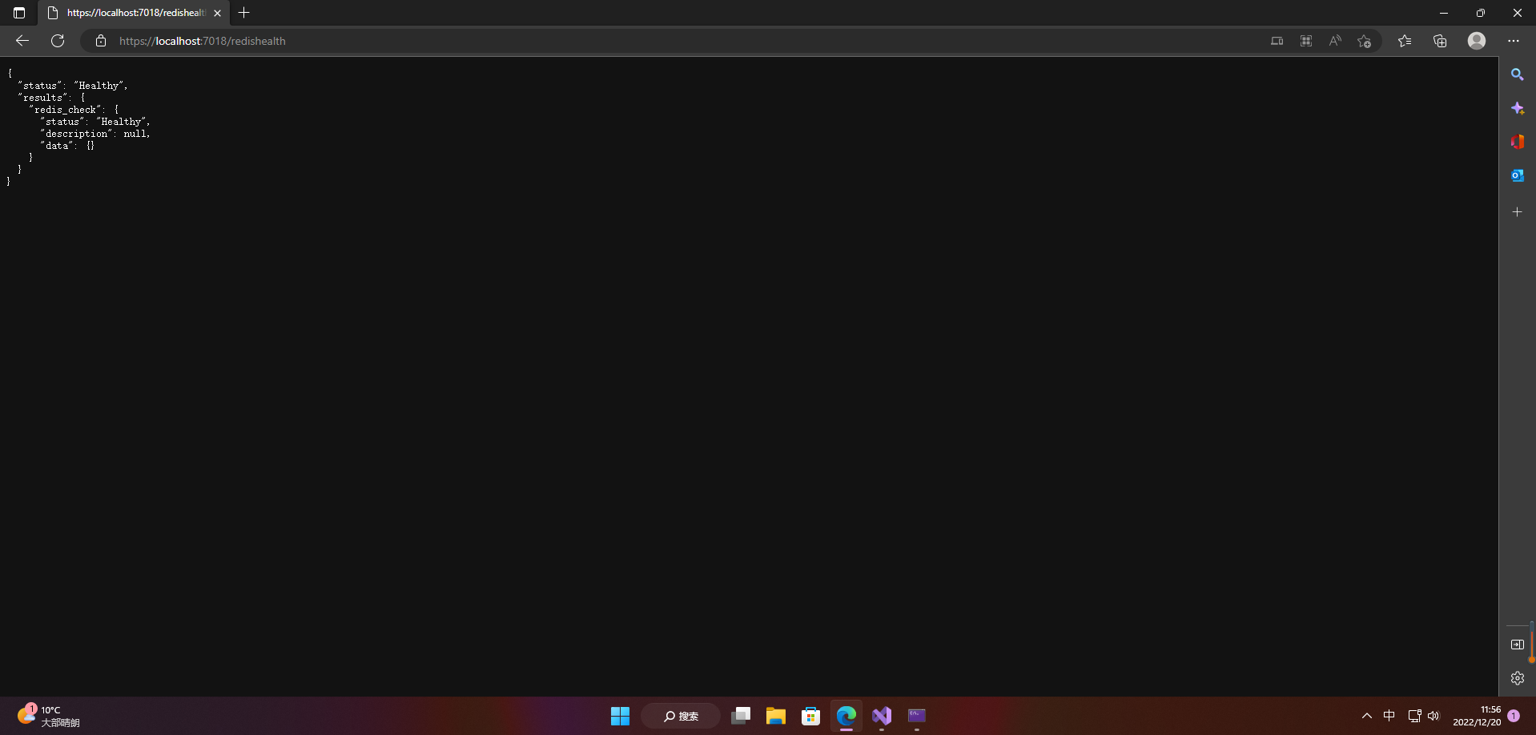Toggle the Chinese input method indicator

(1389, 716)
